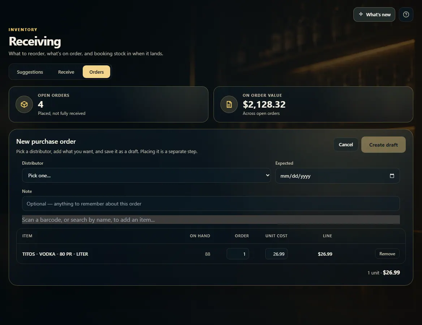The width and height of the screenshot is (422, 325).
Task: Cancel the new purchase order
Action: (x=346, y=144)
